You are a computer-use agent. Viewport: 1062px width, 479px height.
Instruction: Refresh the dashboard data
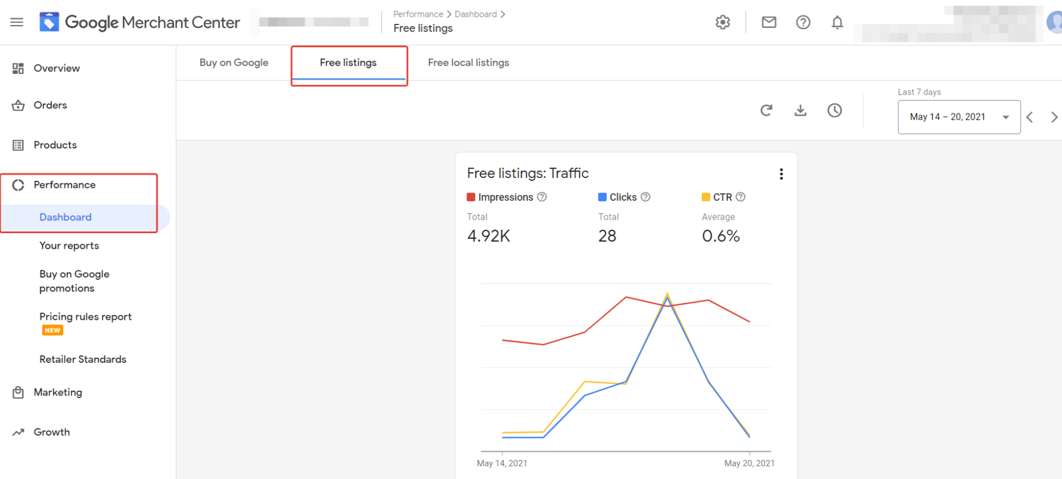766,110
